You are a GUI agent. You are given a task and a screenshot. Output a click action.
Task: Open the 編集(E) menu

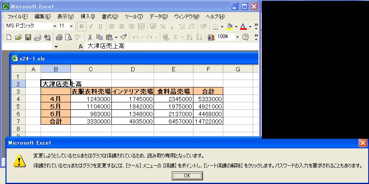(x=42, y=17)
